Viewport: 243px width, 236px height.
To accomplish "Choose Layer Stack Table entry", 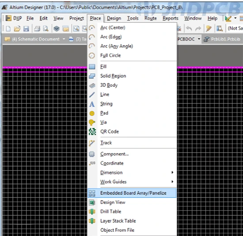I will [x=132, y=221].
